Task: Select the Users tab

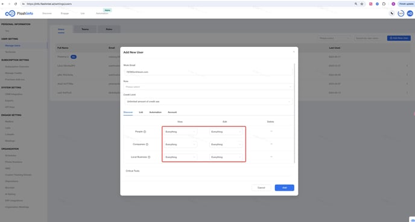Action: click(x=61, y=29)
